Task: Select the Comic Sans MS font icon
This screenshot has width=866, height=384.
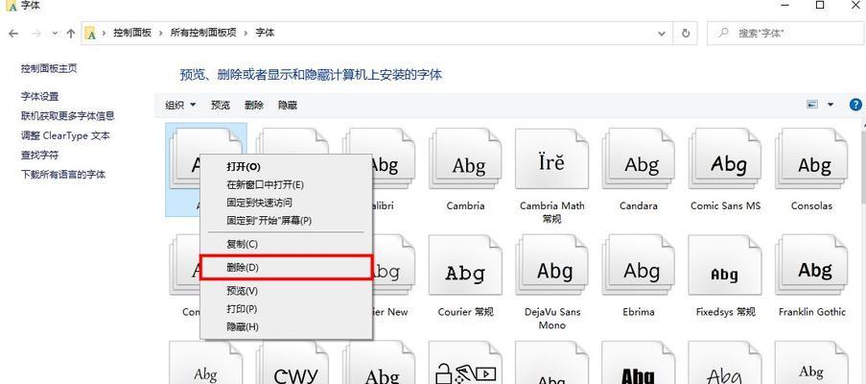Action: 725,160
